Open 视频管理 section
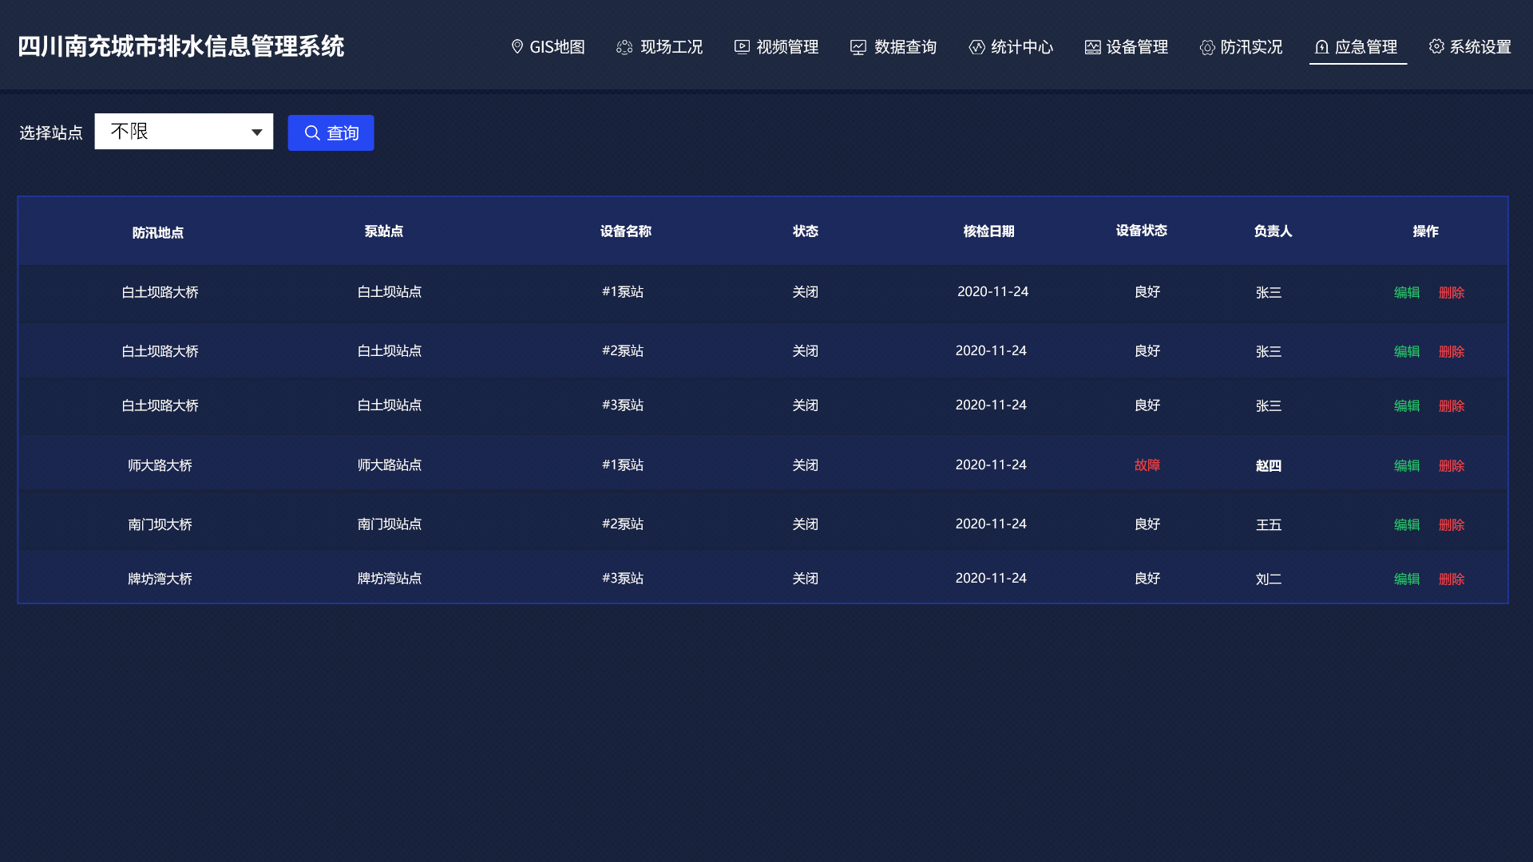Image resolution: width=1533 pixels, height=862 pixels. 776,47
